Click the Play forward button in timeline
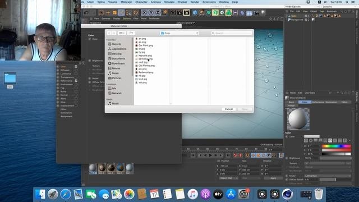Image resolution: width=359 pixels, height=202 pixels. [x=210, y=155]
